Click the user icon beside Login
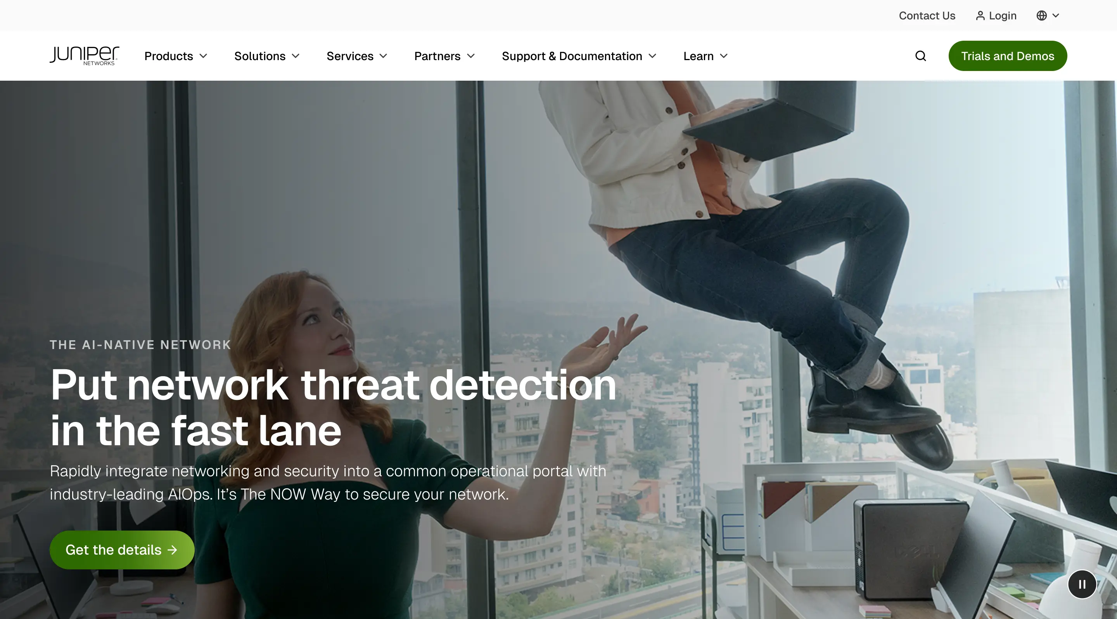 tap(980, 16)
